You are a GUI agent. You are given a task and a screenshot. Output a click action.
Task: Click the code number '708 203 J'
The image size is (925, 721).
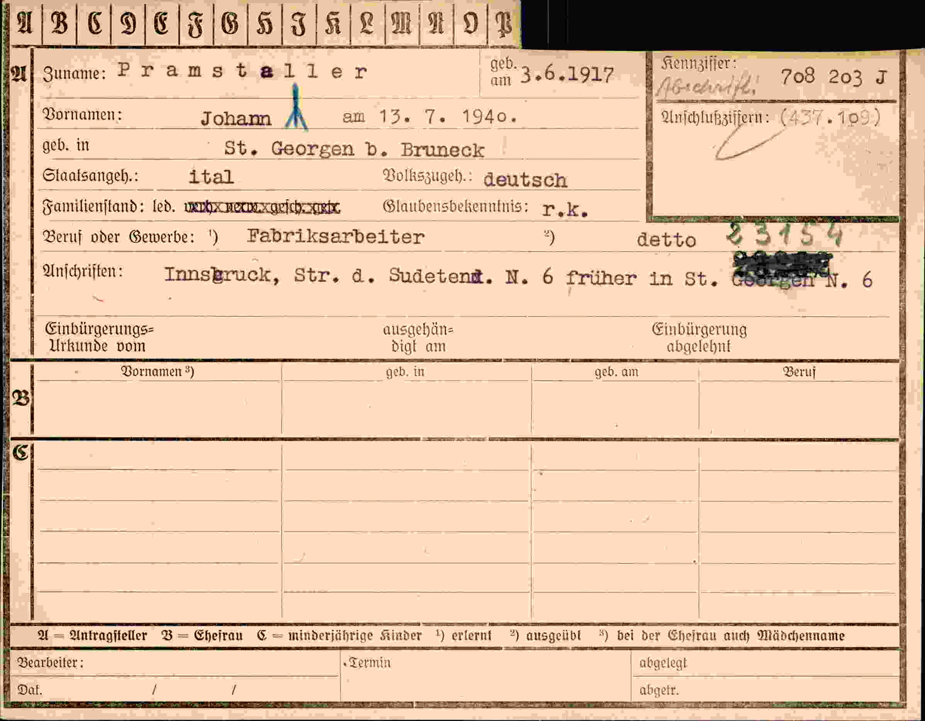tap(833, 77)
